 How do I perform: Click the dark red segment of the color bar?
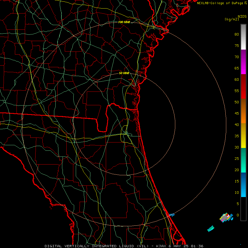pos(243,87)
